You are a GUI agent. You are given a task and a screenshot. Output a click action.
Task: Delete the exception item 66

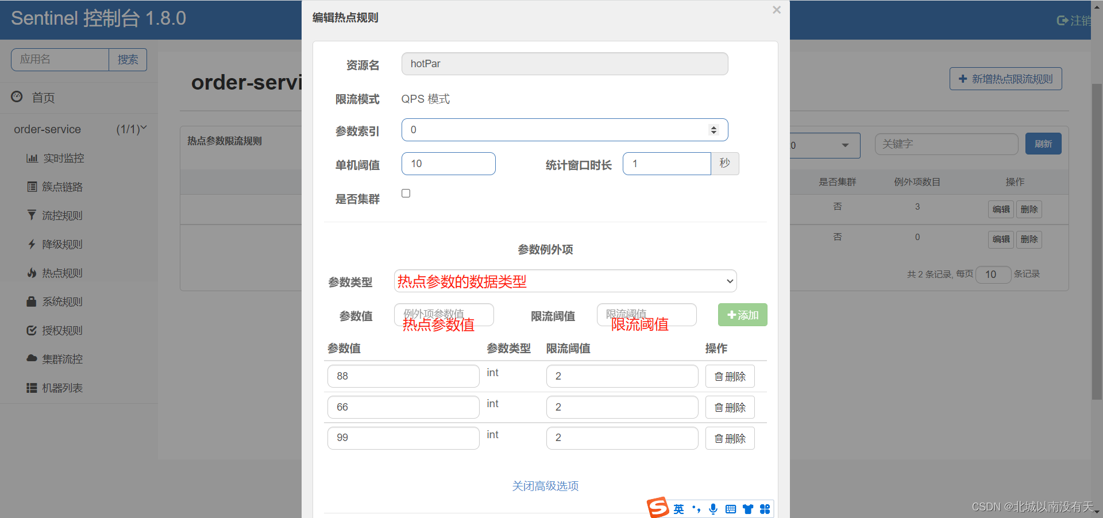click(730, 408)
